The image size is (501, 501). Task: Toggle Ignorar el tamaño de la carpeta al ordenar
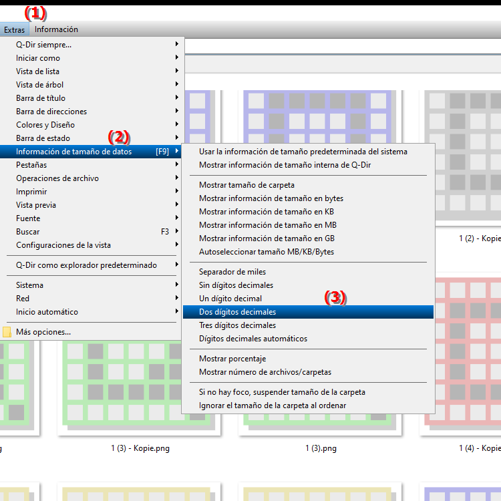(308, 405)
